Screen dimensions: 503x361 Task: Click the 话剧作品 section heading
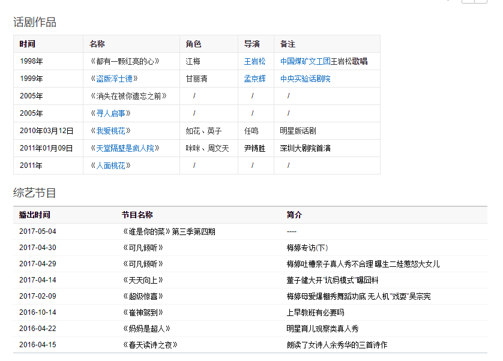click(35, 22)
